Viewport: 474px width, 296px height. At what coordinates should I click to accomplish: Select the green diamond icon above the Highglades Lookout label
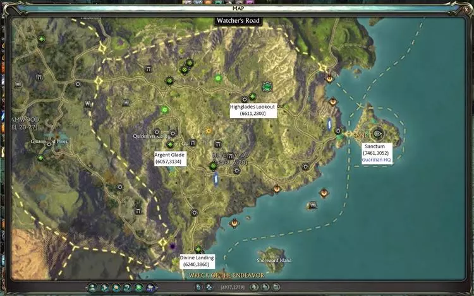(x=252, y=97)
